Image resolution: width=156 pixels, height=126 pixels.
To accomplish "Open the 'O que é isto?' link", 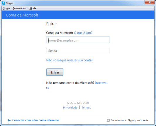I will [83, 33].
